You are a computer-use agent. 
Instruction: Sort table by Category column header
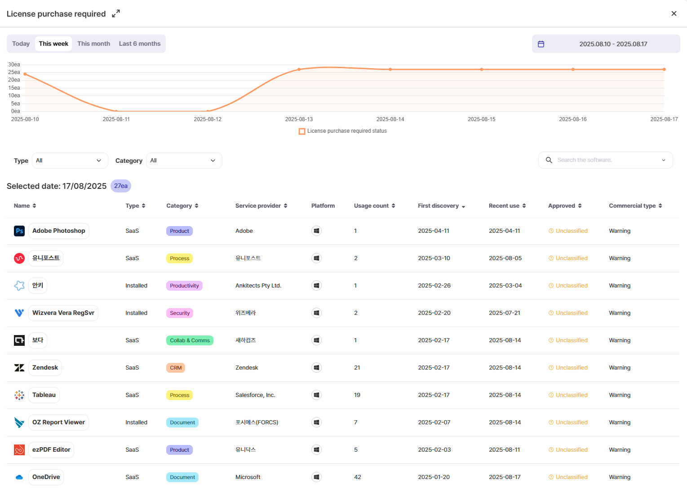pyautogui.click(x=182, y=206)
